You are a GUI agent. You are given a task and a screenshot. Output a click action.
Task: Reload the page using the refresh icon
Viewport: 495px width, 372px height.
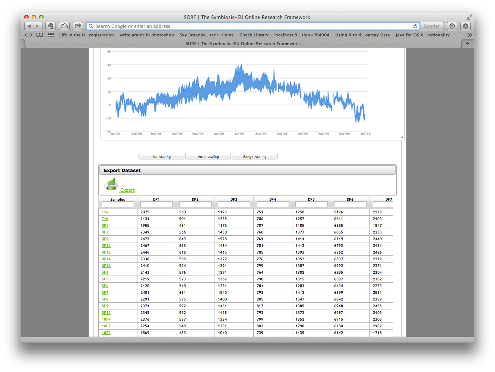point(415,26)
